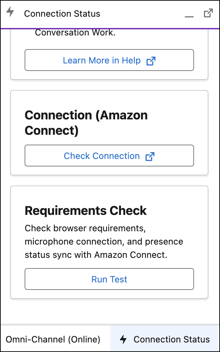Image resolution: width=220 pixels, height=352 pixels.
Task: Click the lightning icon in the bottom utility bar
Action: pyautogui.click(x=123, y=339)
